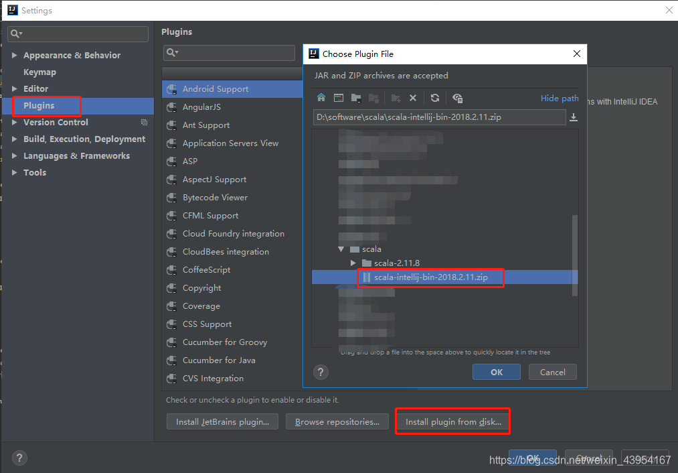Click the Copyright plugin icon
Viewport: 678px width, 473px height.
click(x=171, y=288)
